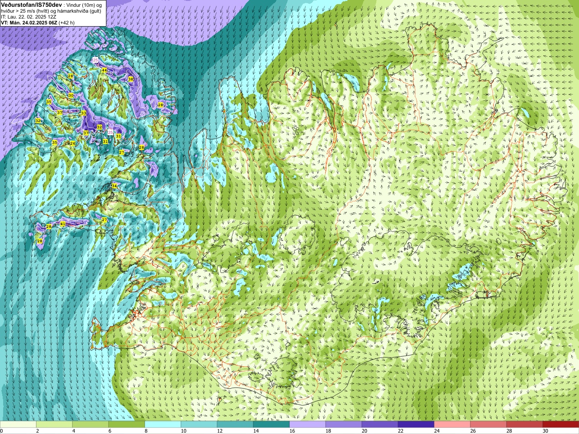The height and width of the screenshot is (434, 579).
Task: Click the 14–16 m/s dark teal legend swatch
Action: [x=271, y=425]
